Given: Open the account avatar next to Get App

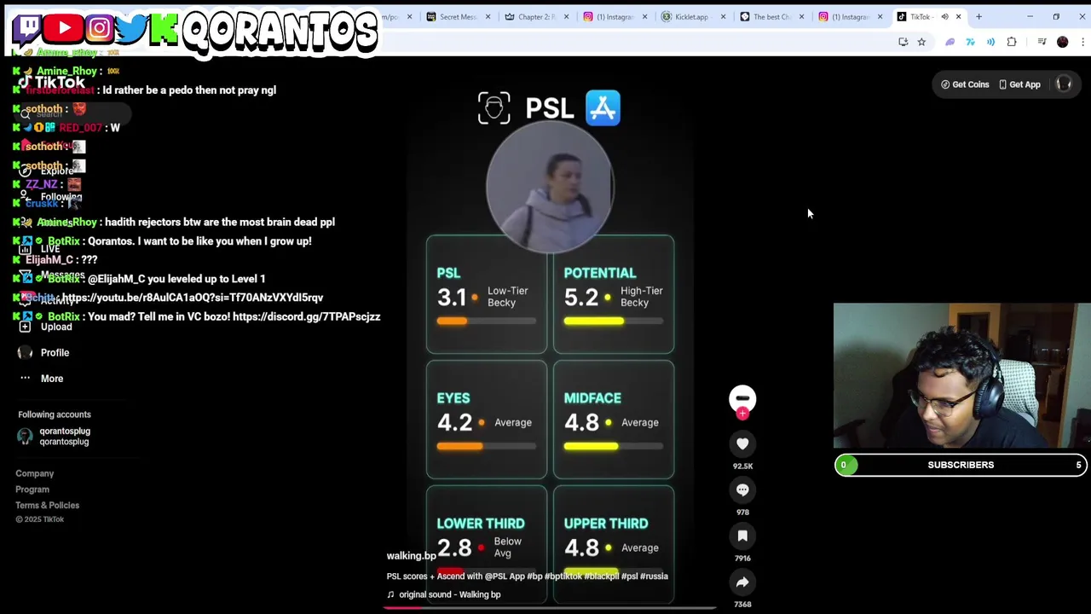Looking at the screenshot, I should click(1064, 84).
